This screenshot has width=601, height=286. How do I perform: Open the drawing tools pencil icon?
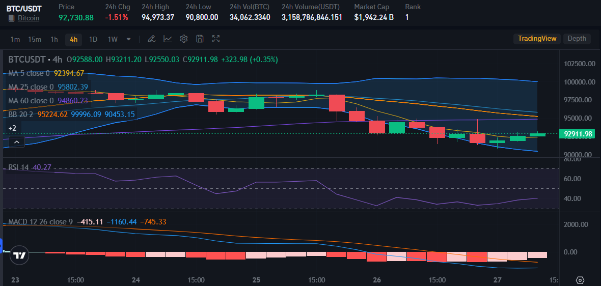pyautogui.click(x=151, y=39)
